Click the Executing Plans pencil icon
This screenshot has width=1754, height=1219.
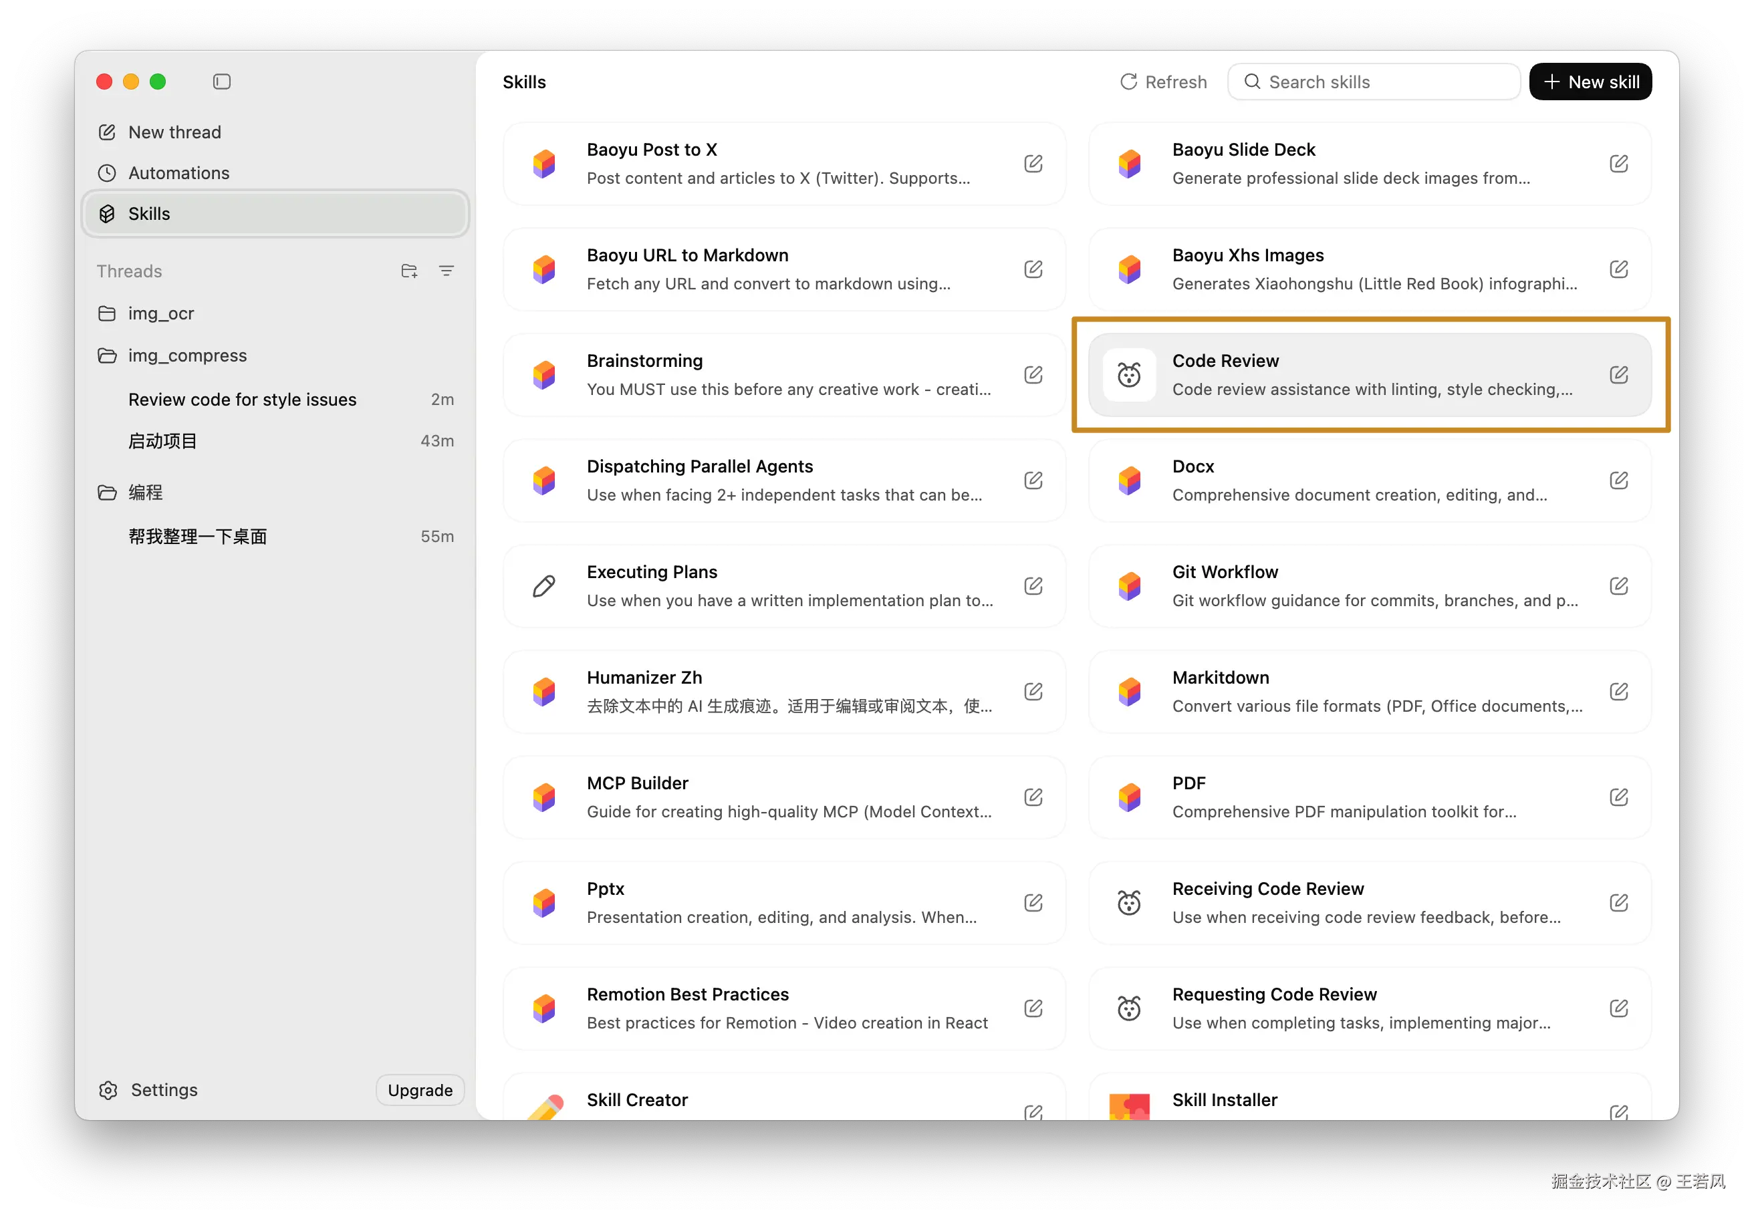[x=543, y=587]
